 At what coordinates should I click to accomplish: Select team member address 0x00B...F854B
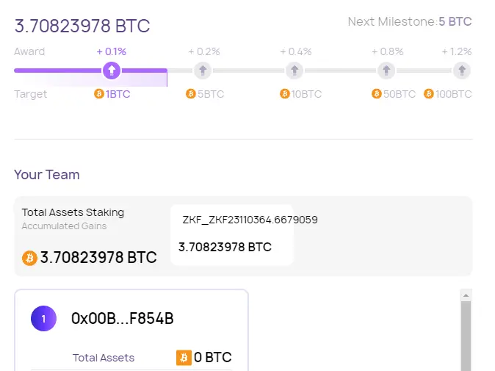[122, 319]
